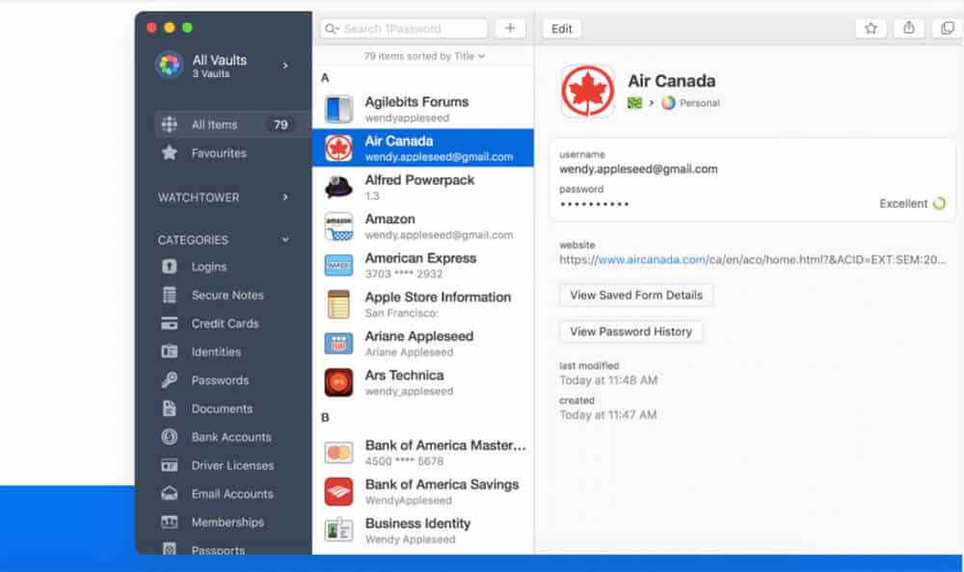This screenshot has height=572, width=964.
Task: Click the Documents category label
Action: pyautogui.click(x=222, y=408)
